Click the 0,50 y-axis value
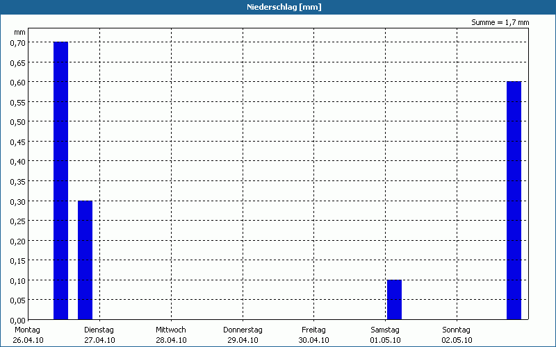This screenshot has height=347, width=556. click(x=18, y=123)
